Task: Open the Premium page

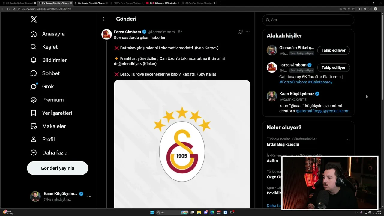Action: 47,100
